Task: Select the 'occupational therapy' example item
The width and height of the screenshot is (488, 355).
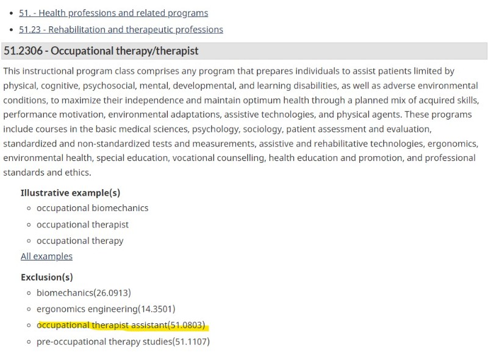Action: 80,241
